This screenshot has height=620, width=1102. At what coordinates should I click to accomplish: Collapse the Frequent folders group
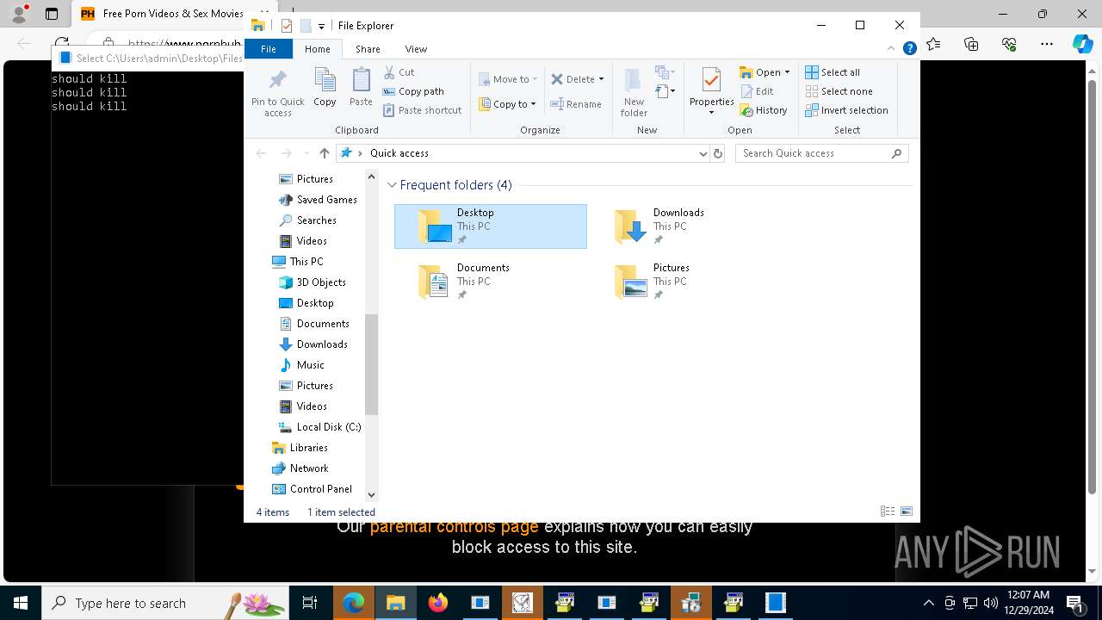pyautogui.click(x=392, y=185)
